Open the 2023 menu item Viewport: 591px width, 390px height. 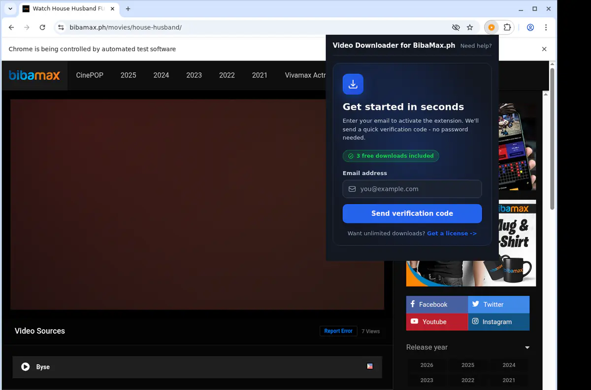pyautogui.click(x=194, y=75)
